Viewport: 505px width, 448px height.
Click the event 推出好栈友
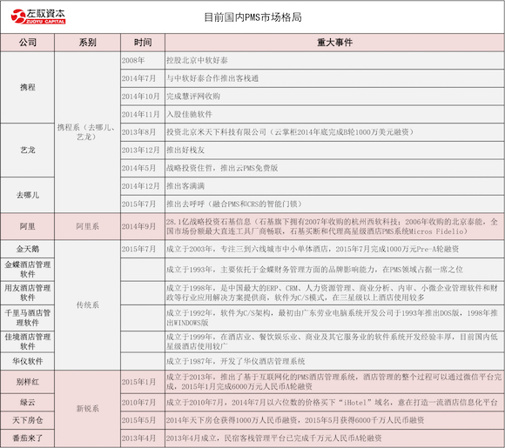tap(185, 150)
